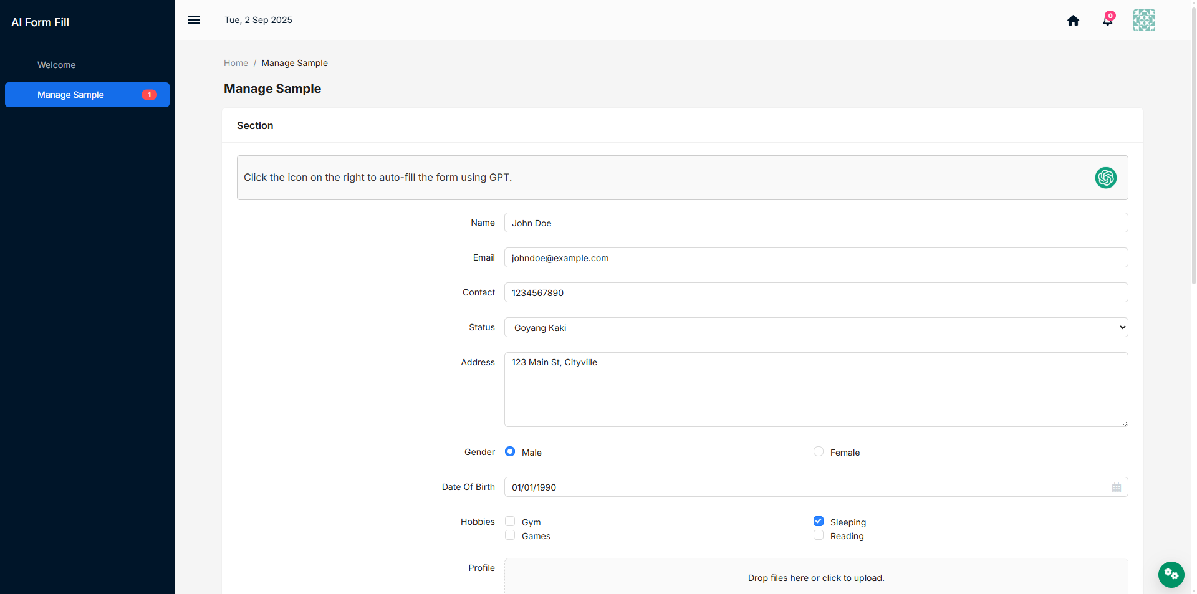Expand the Status dropdown showing Goyang Kaki
This screenshot has width=1197, height=594.
[816, 327]
